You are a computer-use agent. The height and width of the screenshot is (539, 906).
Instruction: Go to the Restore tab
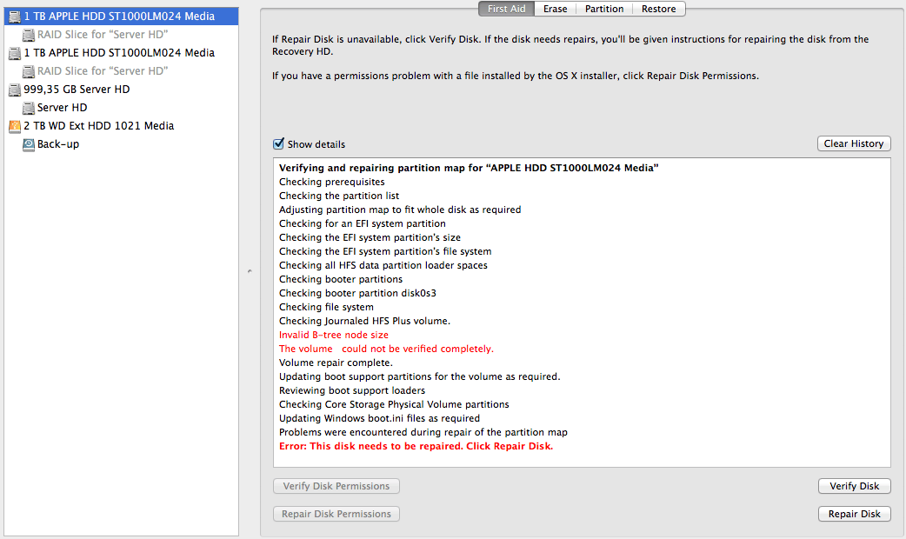point(658,9)
